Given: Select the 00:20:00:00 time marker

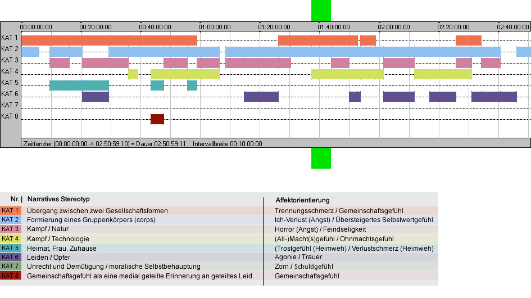Looking at the screenshot, I should [96, 27].
